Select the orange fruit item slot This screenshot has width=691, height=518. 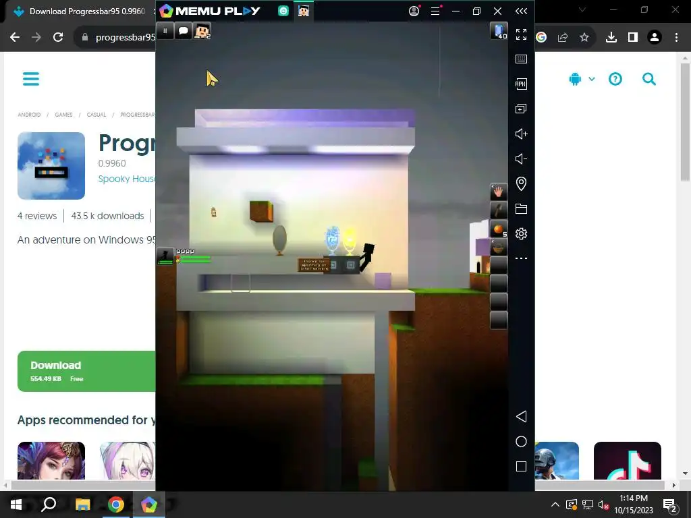pyautogui.click(x=499, y=229)
